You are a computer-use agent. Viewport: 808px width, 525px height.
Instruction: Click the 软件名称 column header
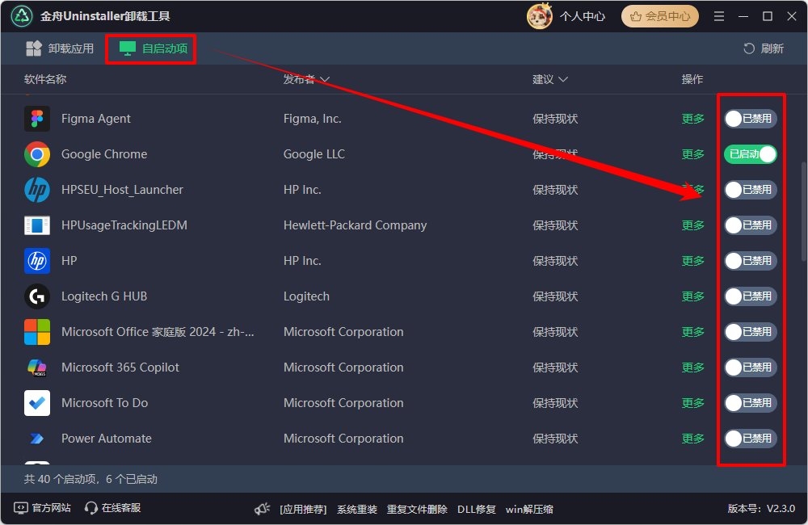[x=45, y=79]
